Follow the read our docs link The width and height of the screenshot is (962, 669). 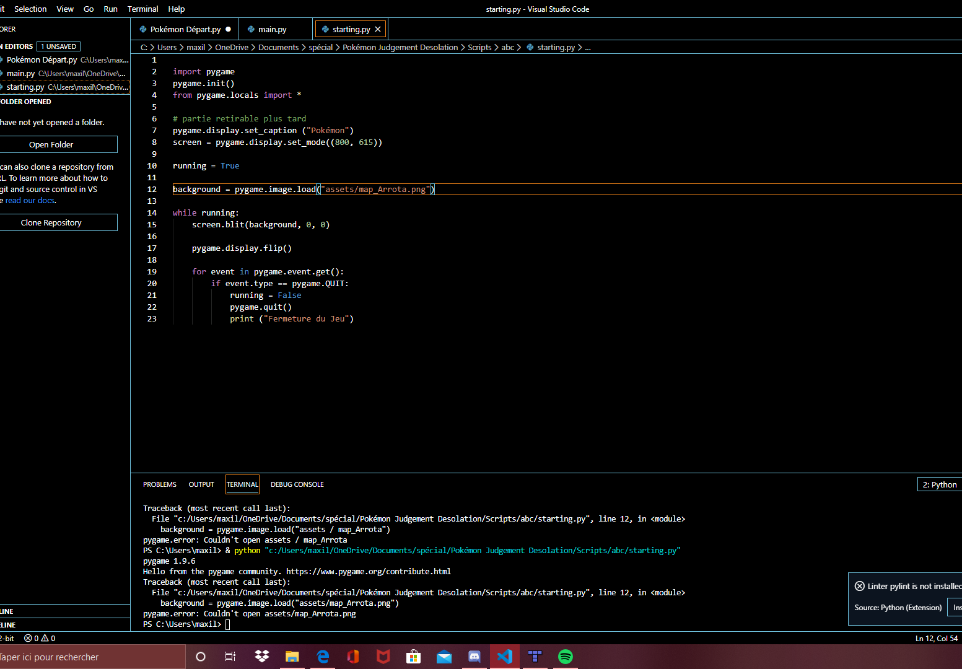28,200
